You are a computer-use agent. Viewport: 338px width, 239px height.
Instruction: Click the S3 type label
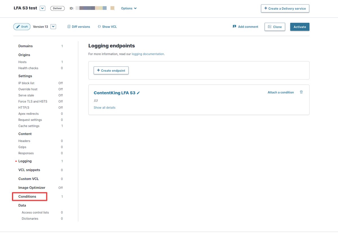point(96,101)
